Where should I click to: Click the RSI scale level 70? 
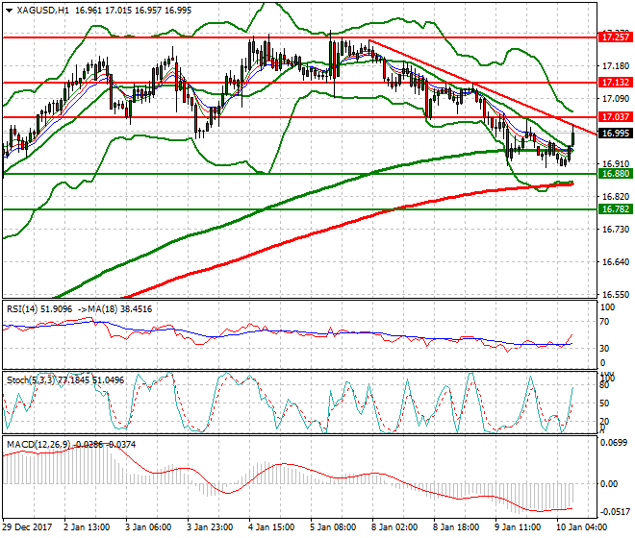click(x=604, y=322)
